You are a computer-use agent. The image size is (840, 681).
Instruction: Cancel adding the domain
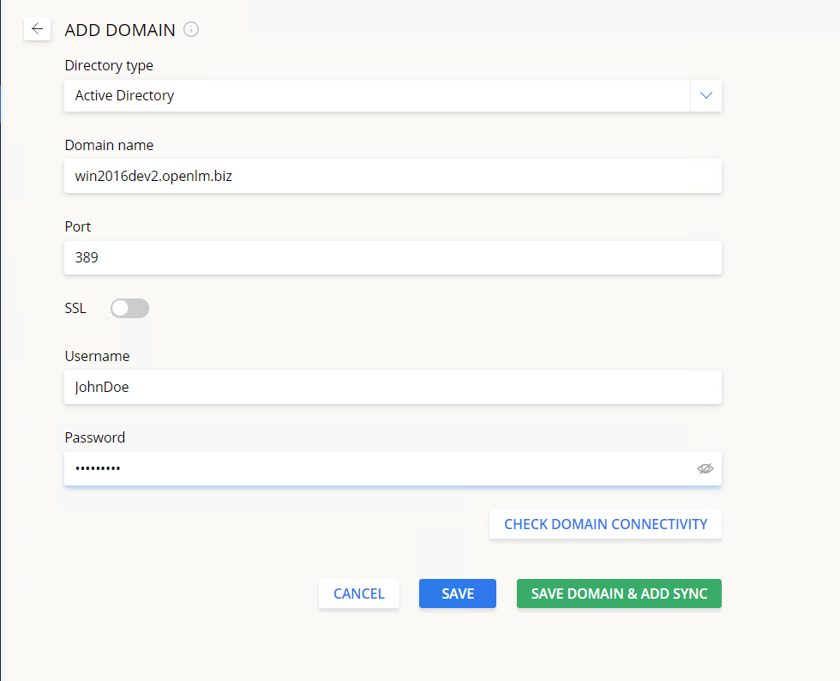(358, 594)
